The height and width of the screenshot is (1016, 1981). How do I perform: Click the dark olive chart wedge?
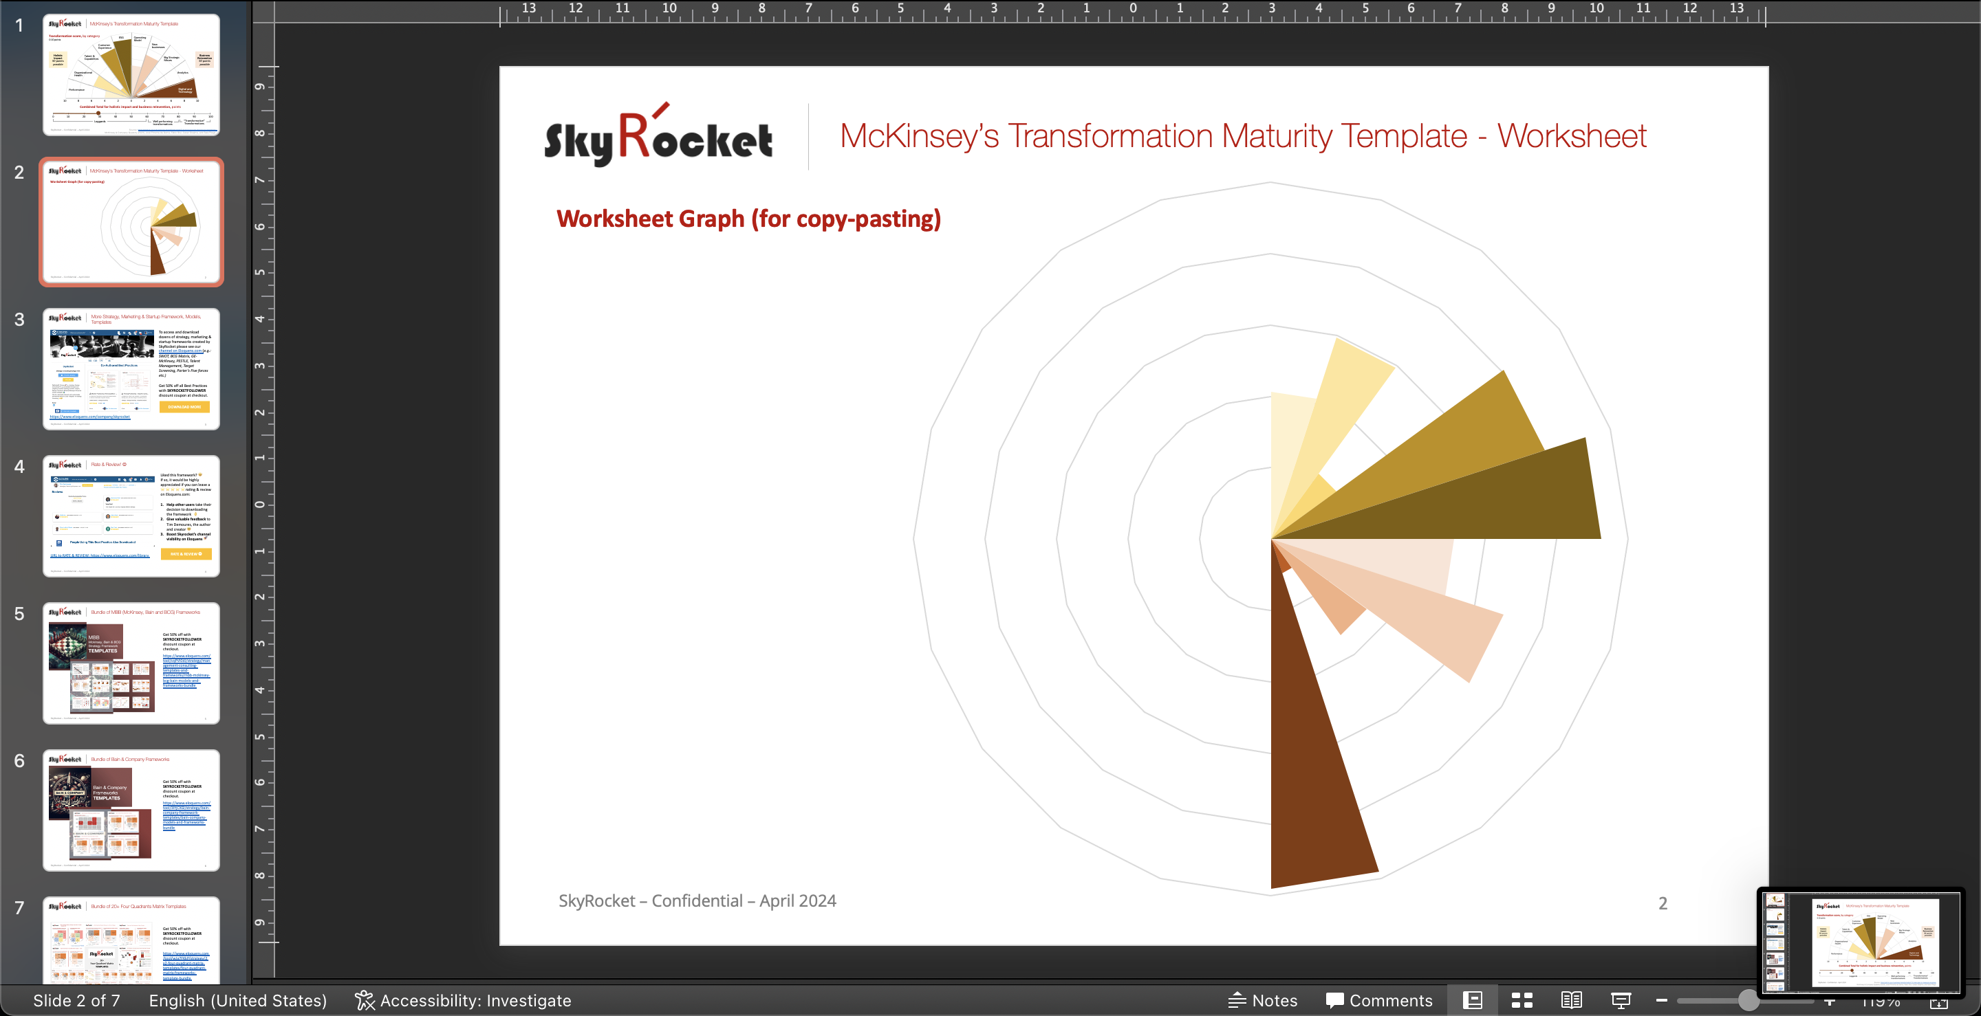tap(1492, 503)
